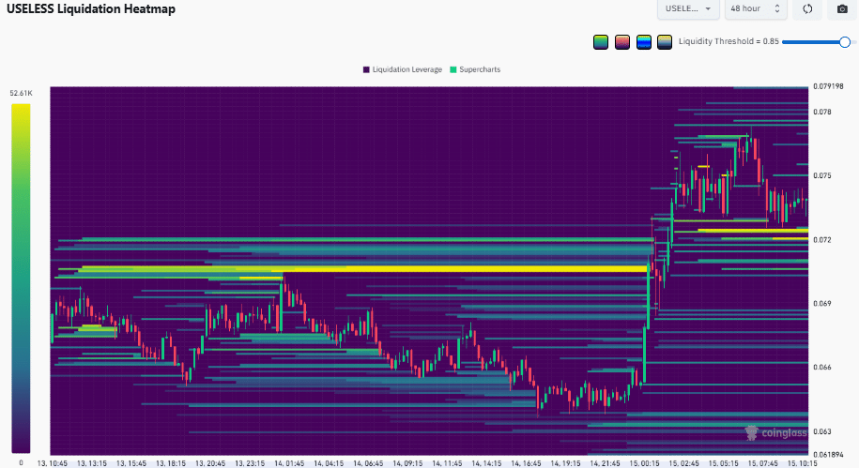This screenshot has height=468, width=859.
Task: Click the 14, 16:45 time axis label
Action: pyautogui.click(x=526, y=463)
